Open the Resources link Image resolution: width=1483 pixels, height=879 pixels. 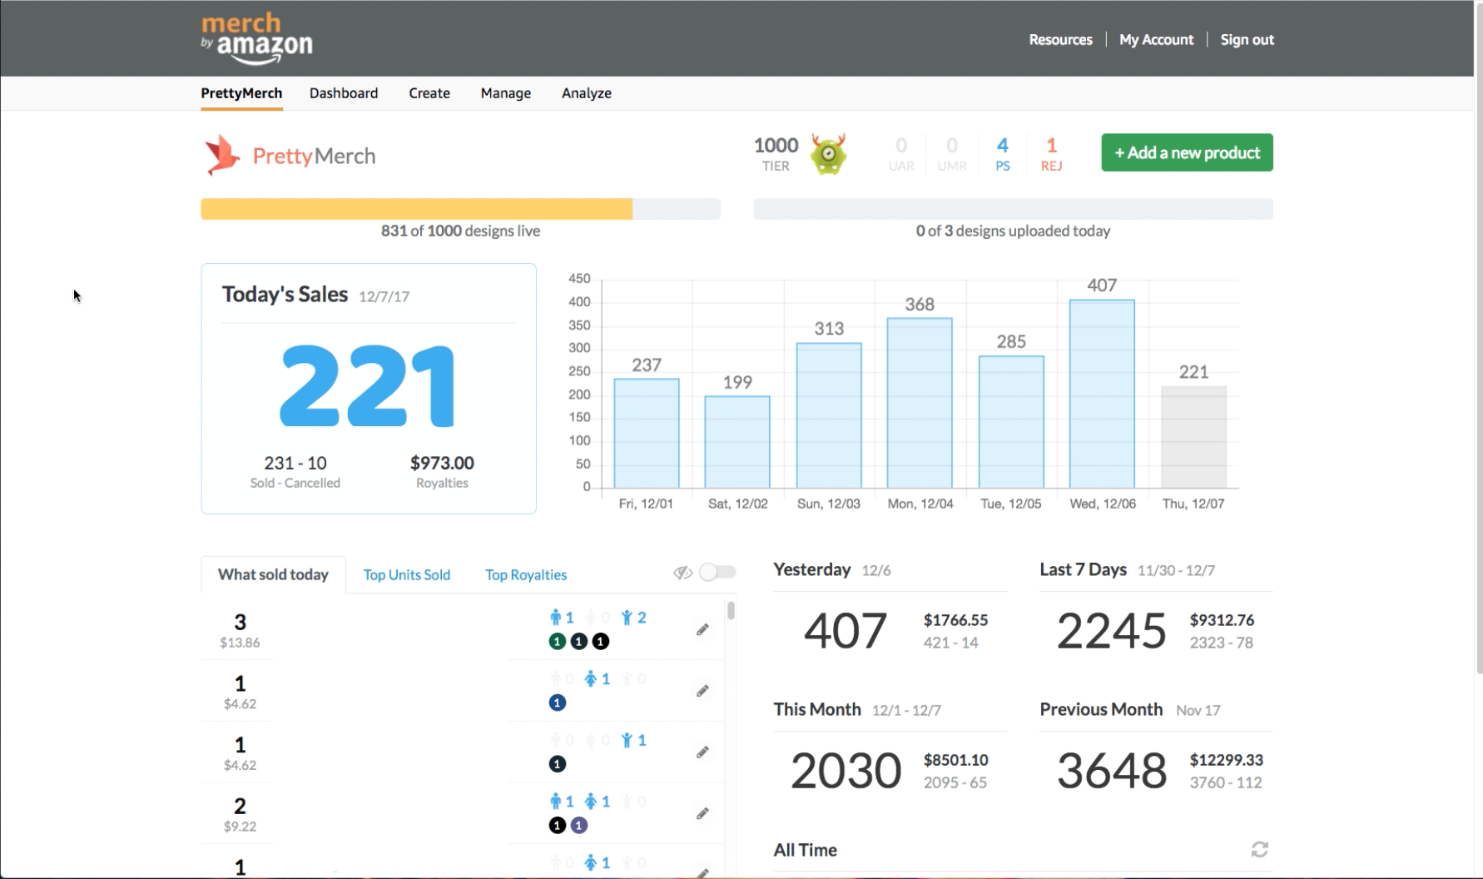[1060, 39]
